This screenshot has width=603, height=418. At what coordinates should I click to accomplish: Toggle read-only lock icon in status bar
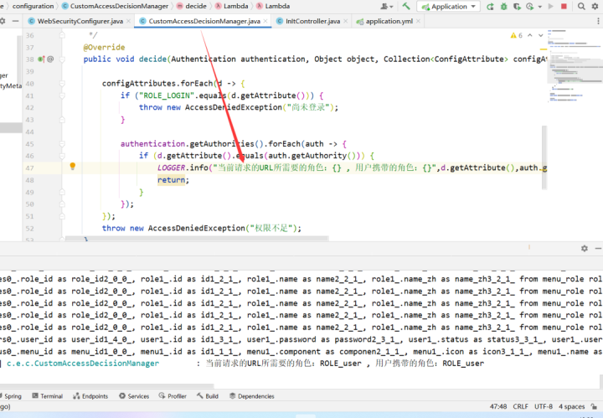[x=594, y=406]
